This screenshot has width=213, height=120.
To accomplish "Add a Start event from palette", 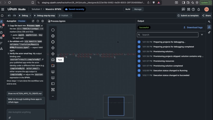I will 53,30.
